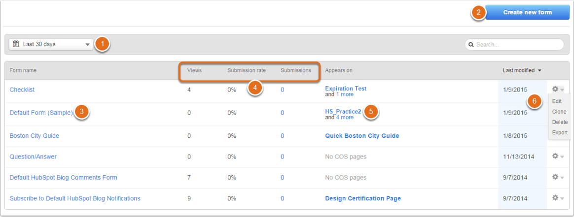Open Default HubSpot Blog Comments Form
This screenshot has width=574, height=217.
pos(63,178)
